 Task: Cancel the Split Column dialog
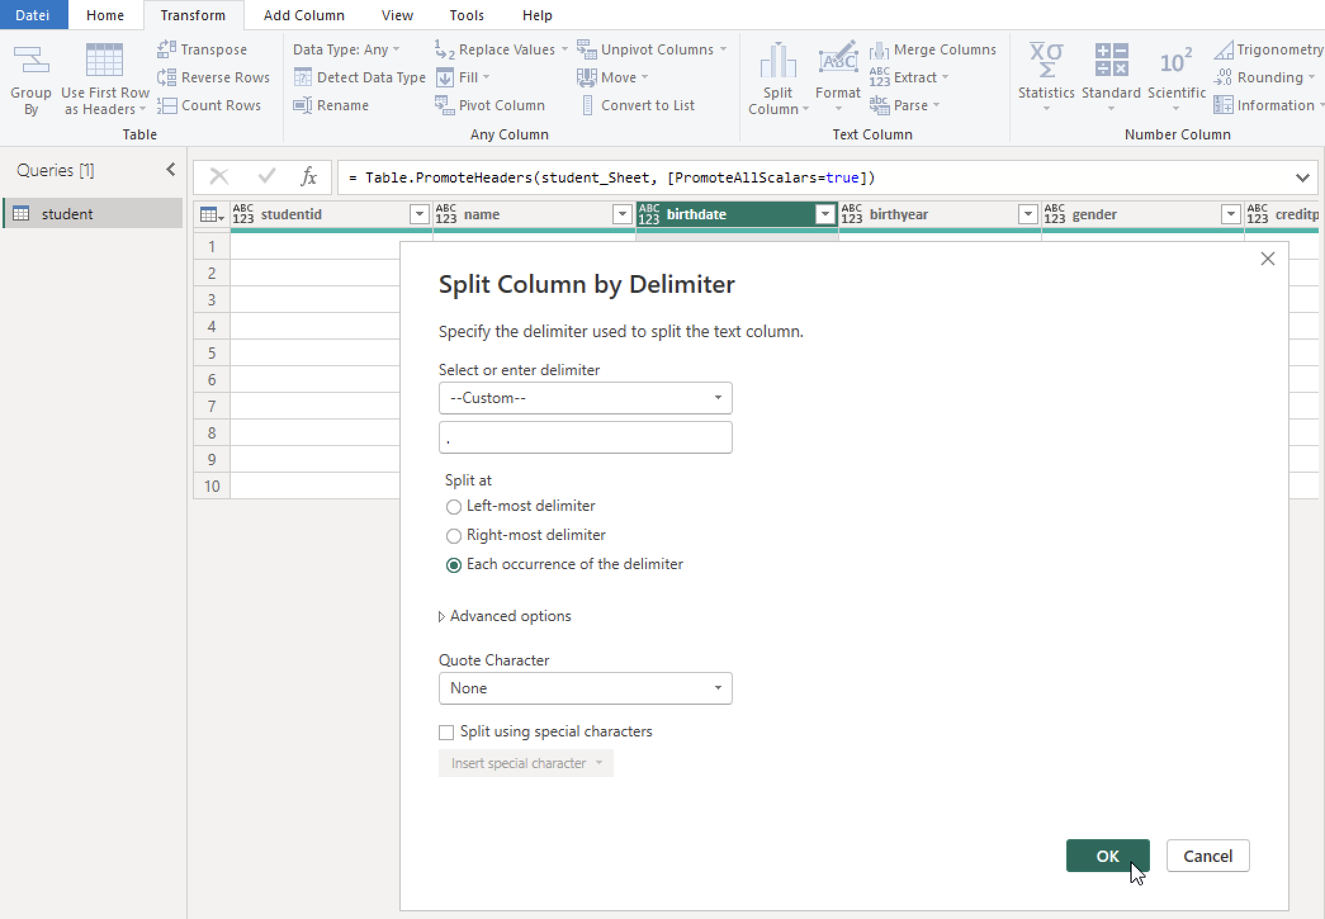pyautogui.click(x=1207, y=856)
